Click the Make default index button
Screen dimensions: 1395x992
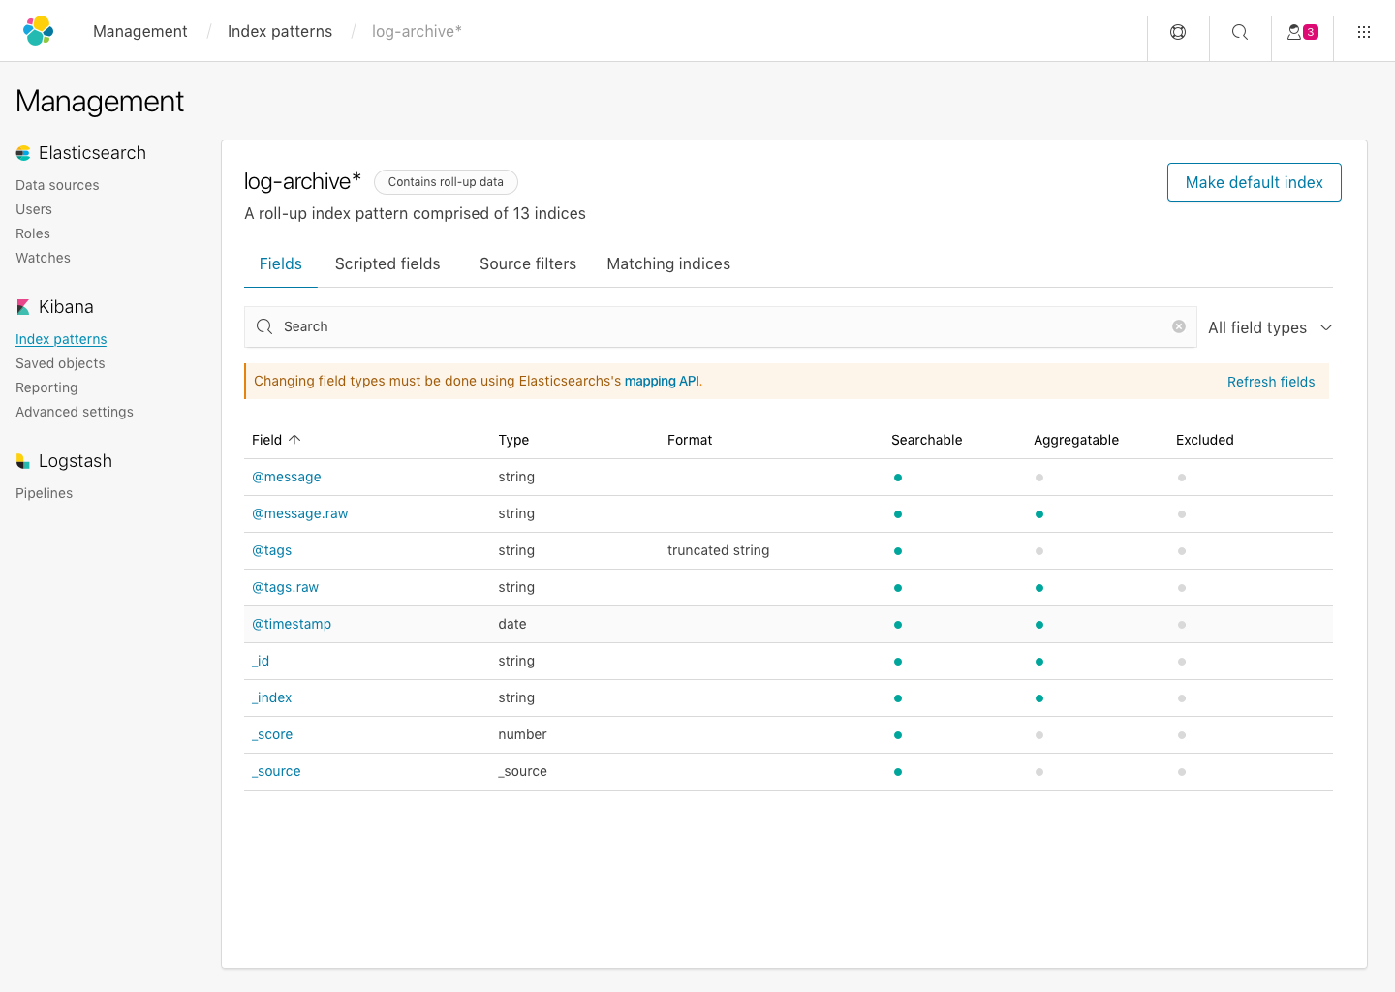pyautogui.click(x=1254, y=182)
